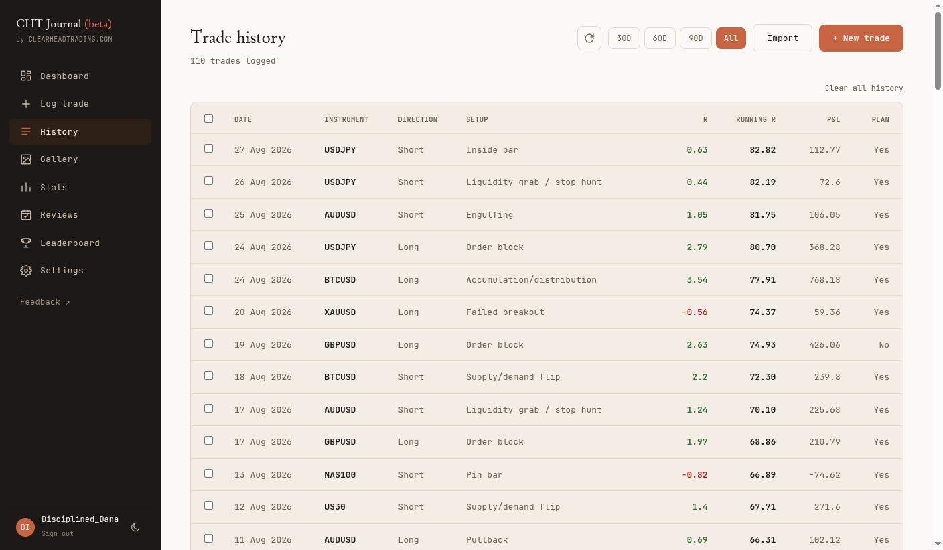Click the 426.06 P&L value
Image resolution: width=943 pixels, height=550 pixels.
[824, 345]
